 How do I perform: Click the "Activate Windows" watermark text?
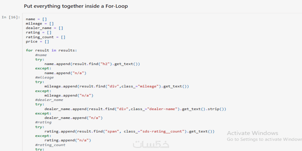pos(252,133)
